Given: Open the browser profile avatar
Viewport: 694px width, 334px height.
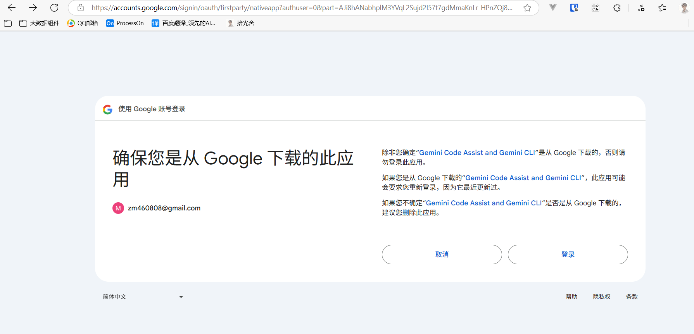Looking at the screenshot, I should coord(684,8).
